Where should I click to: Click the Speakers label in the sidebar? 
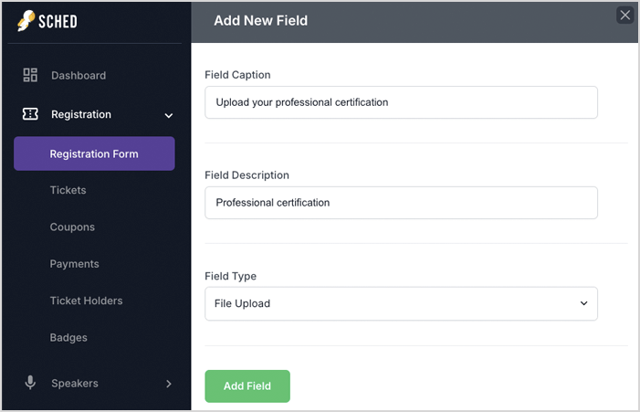[75, 384]
